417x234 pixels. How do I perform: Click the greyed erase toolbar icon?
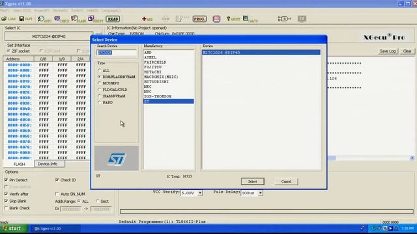click(x=182, y=19)
